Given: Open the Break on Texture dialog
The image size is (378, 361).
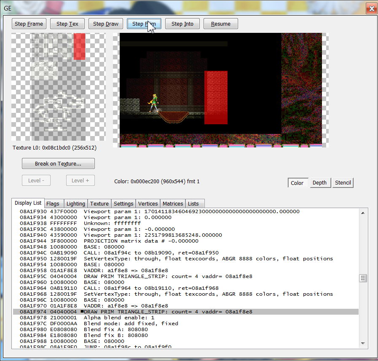Looking at the screenshot, I should coord(58,163).
